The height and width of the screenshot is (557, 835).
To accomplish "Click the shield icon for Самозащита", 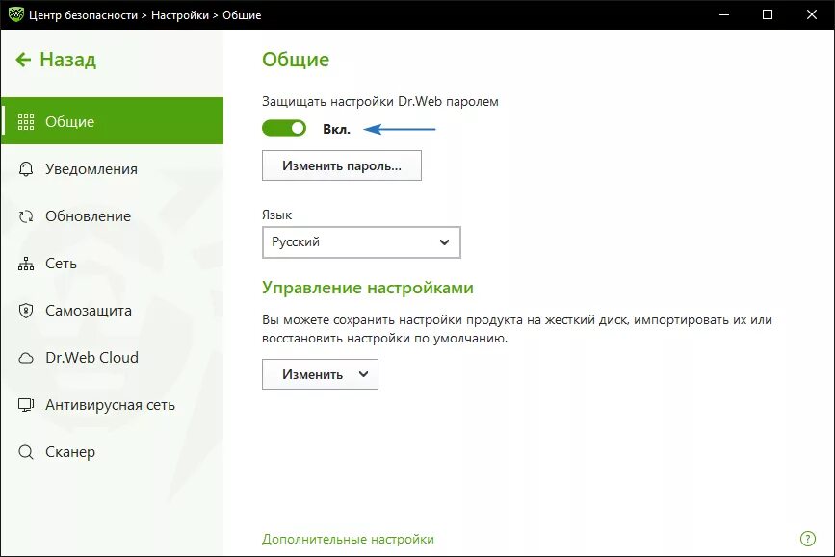I will pos(26,311).
